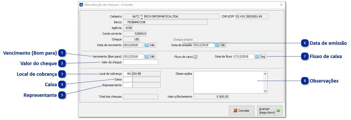Viewport: 351px width, 120px height.
Task: Click the RECH INFORMATICA LTDA. name field
Action: coord(181,16)
